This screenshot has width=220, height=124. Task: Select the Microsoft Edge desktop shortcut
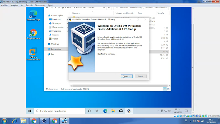[x=33, y=15]
